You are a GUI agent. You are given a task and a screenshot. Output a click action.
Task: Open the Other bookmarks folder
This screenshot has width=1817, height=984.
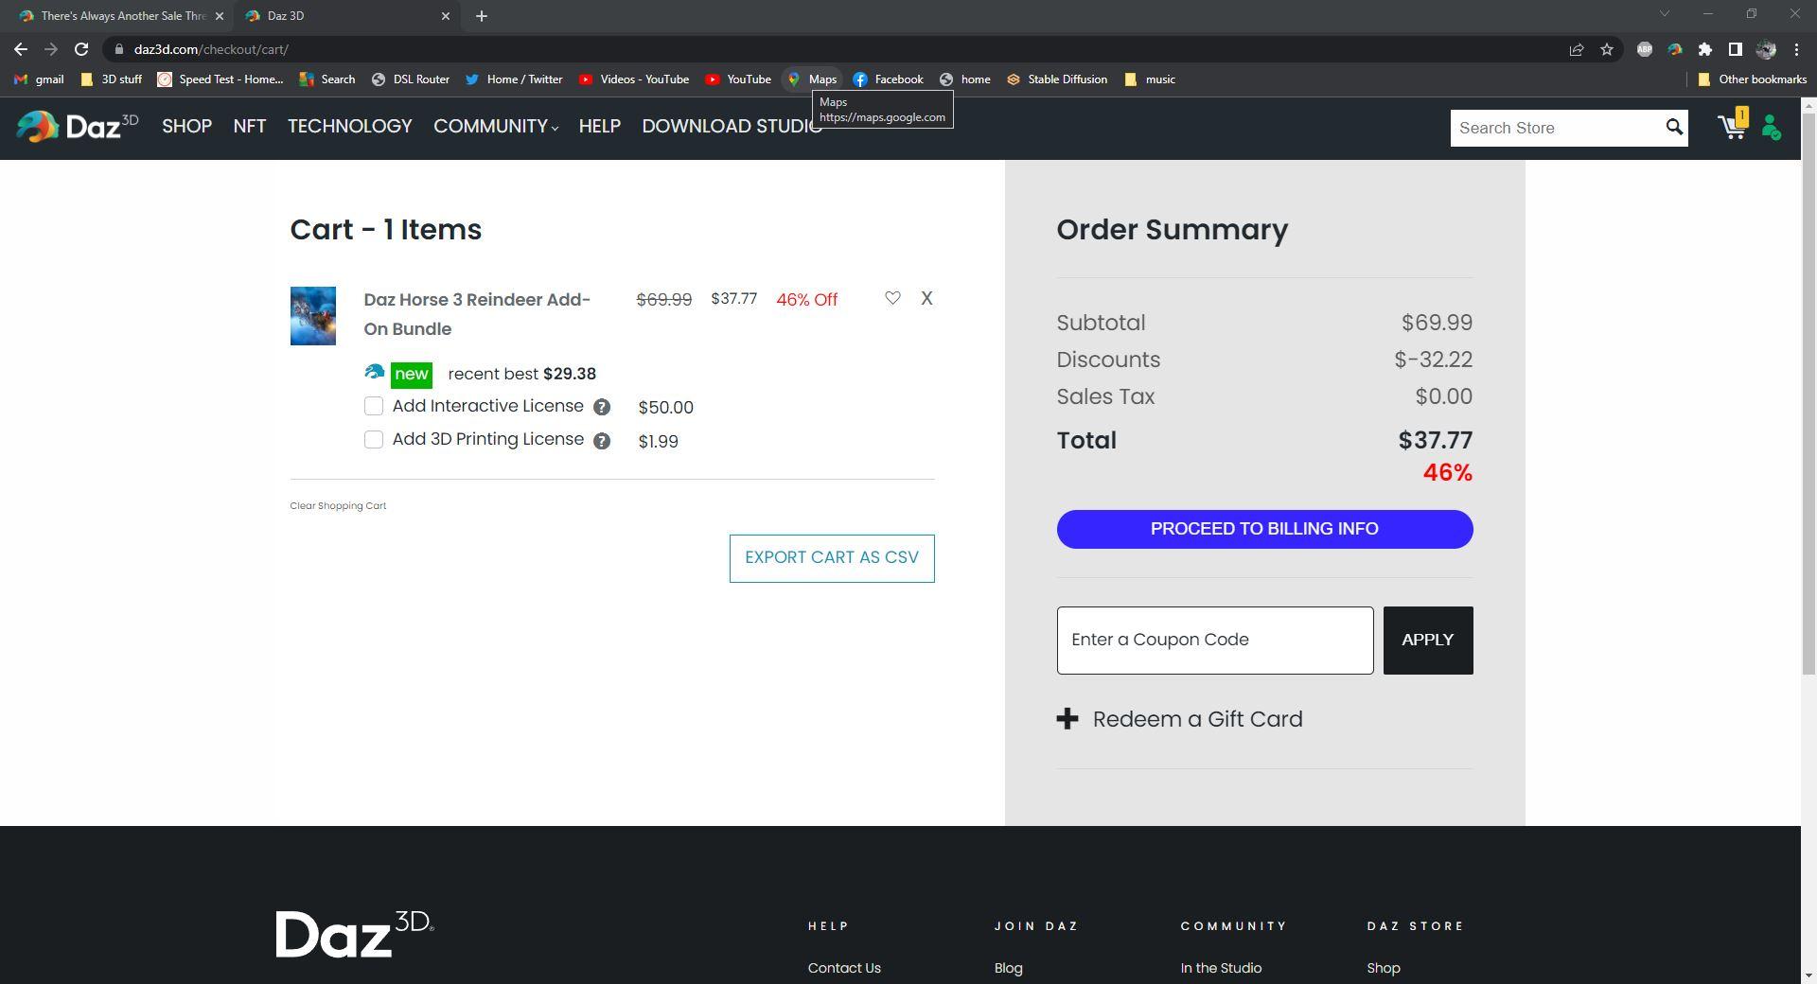tap(1752, 79)
